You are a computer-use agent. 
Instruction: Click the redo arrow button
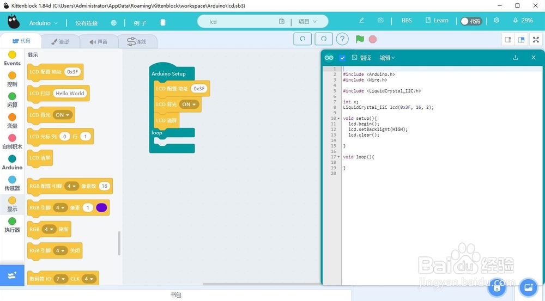point(324,39)
